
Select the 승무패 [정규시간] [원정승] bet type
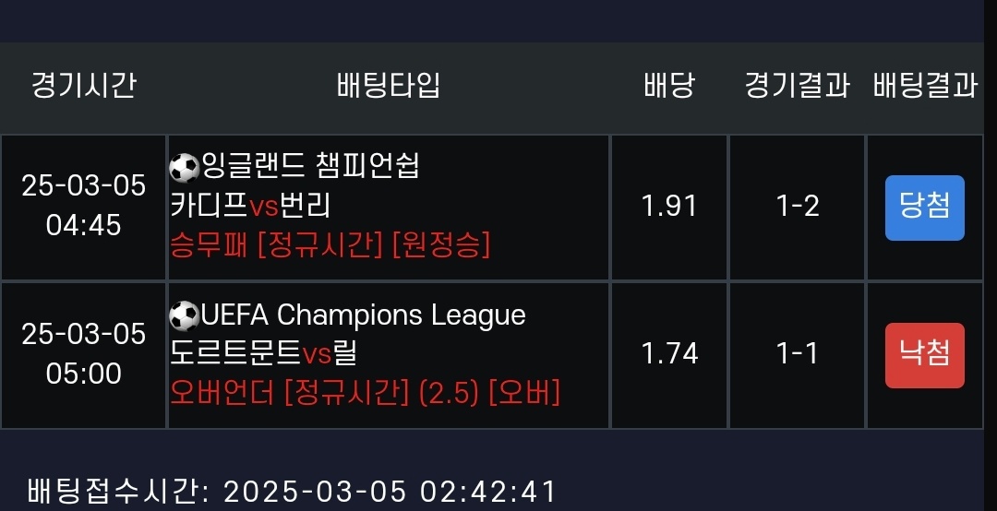[330, 244]
